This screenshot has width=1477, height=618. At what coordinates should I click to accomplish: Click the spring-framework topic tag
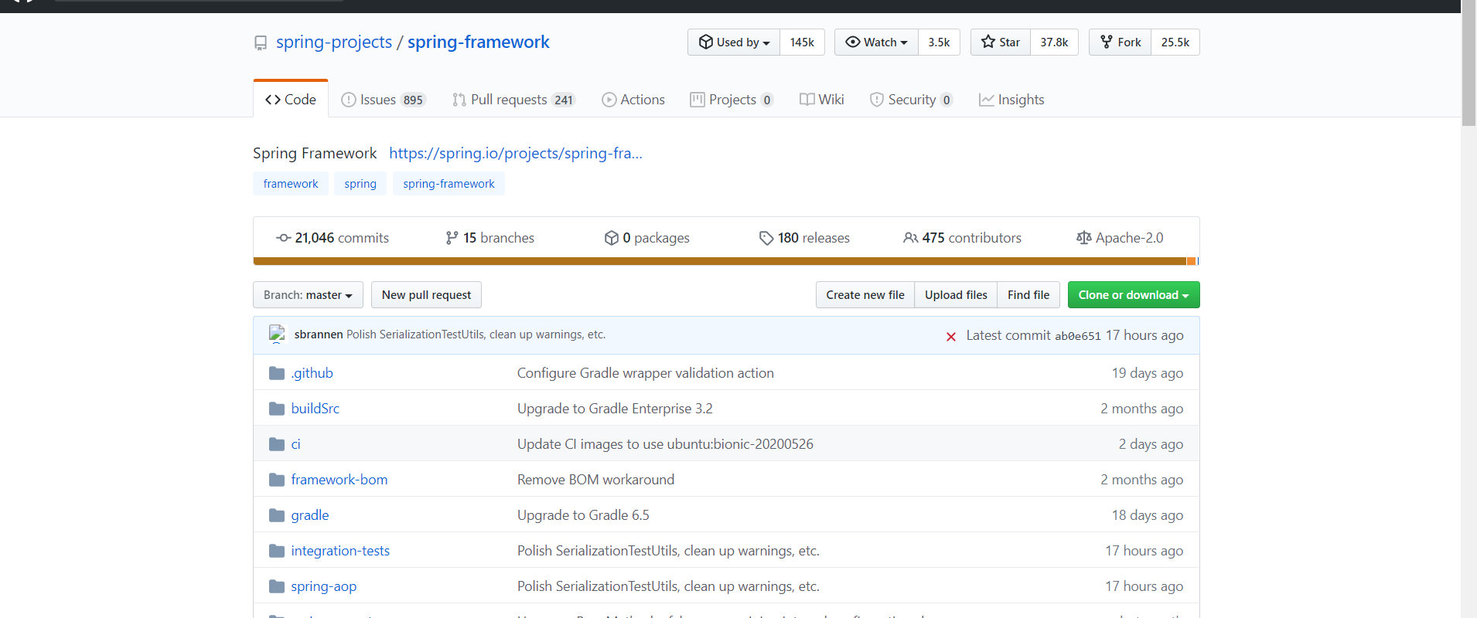pyautogui.click(x=449, y=184)
